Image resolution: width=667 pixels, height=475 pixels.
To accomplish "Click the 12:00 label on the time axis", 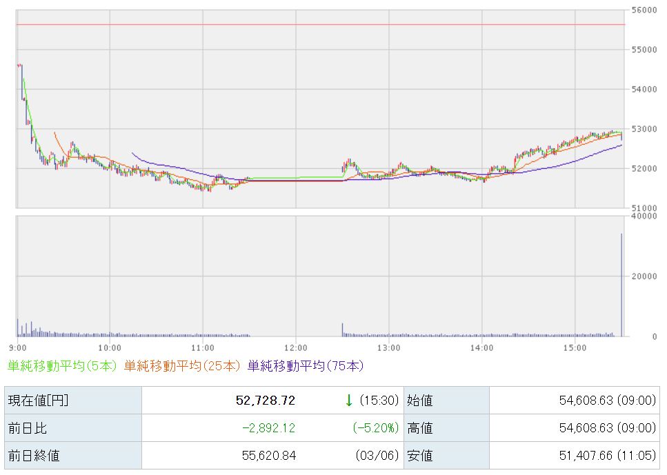I will tap(295, 347).
